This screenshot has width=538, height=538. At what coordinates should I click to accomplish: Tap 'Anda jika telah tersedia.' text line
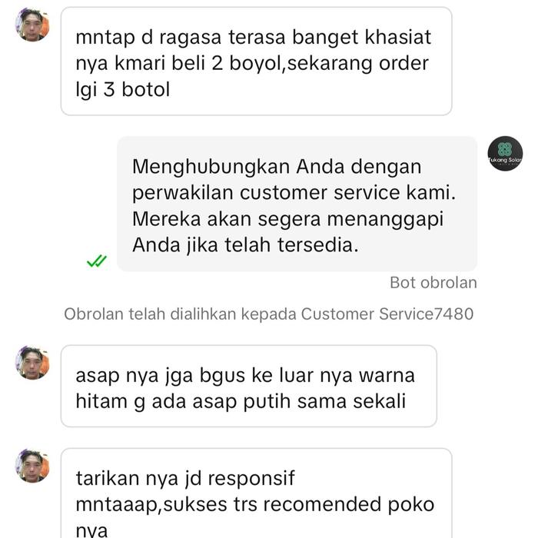coord(245,245)
